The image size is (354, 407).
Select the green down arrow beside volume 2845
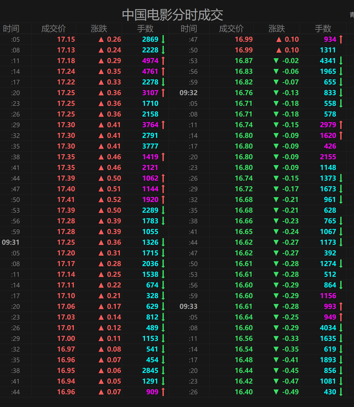pos(163,371)
